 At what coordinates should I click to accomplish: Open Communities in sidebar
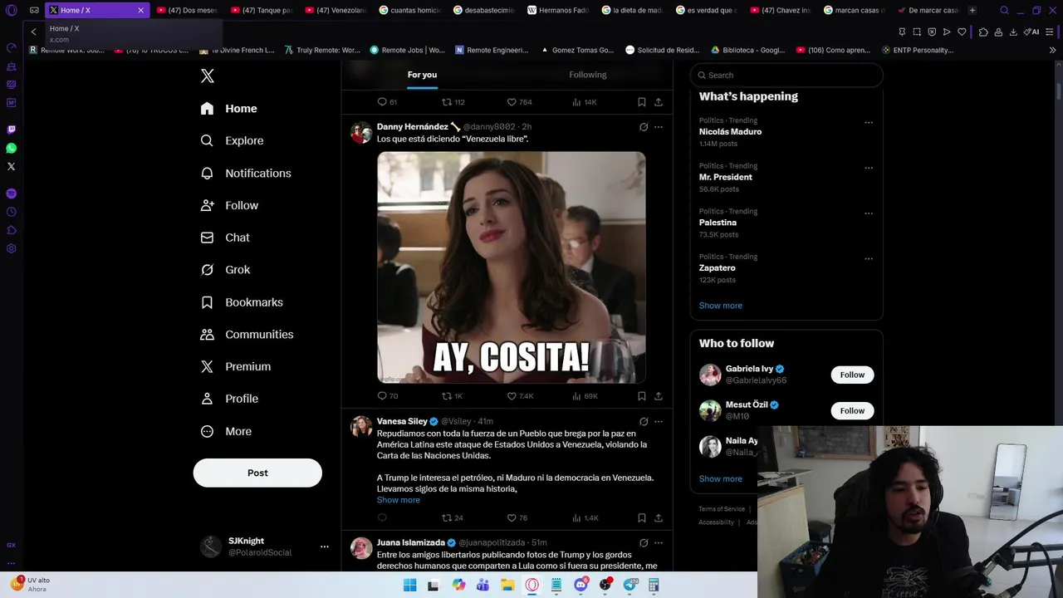tap(247, 335)
